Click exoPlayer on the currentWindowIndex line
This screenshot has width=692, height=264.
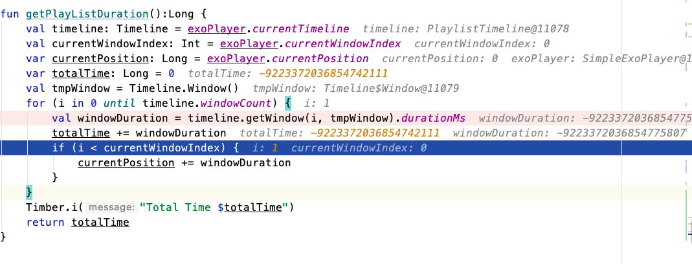249,44
